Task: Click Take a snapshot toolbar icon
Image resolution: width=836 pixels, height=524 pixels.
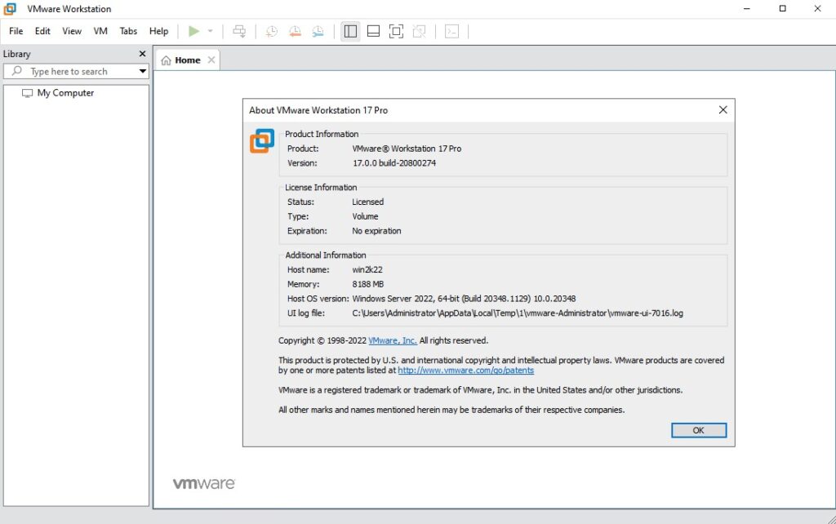Action: click(x=271, y=32)
